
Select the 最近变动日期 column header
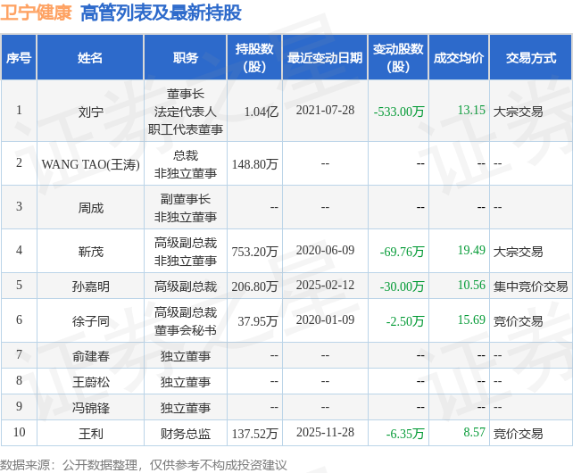click(325, 57)
